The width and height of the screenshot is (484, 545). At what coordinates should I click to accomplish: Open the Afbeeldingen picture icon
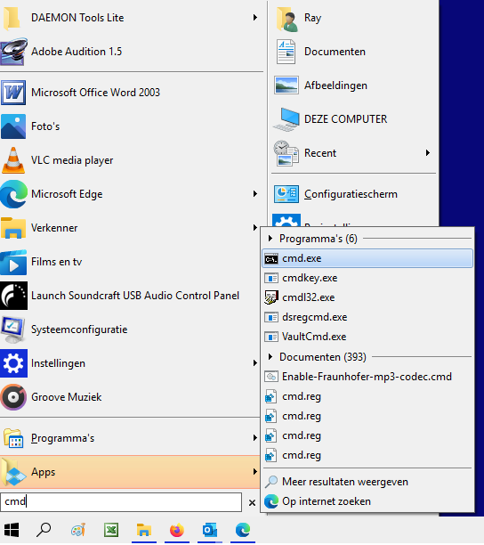286,85
